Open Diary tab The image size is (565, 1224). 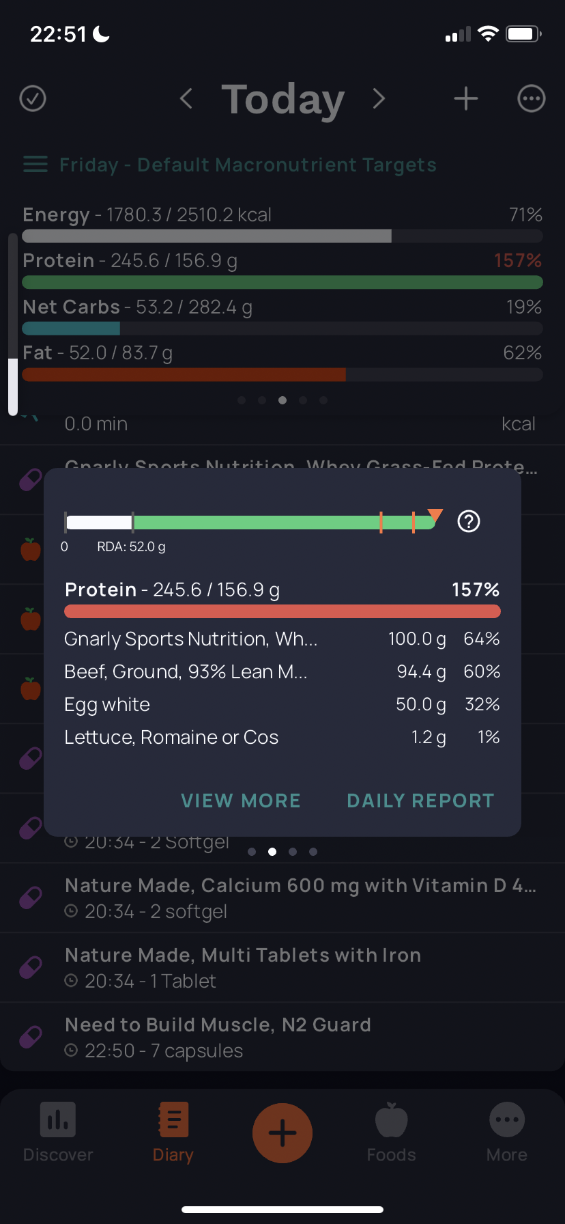173,1132
